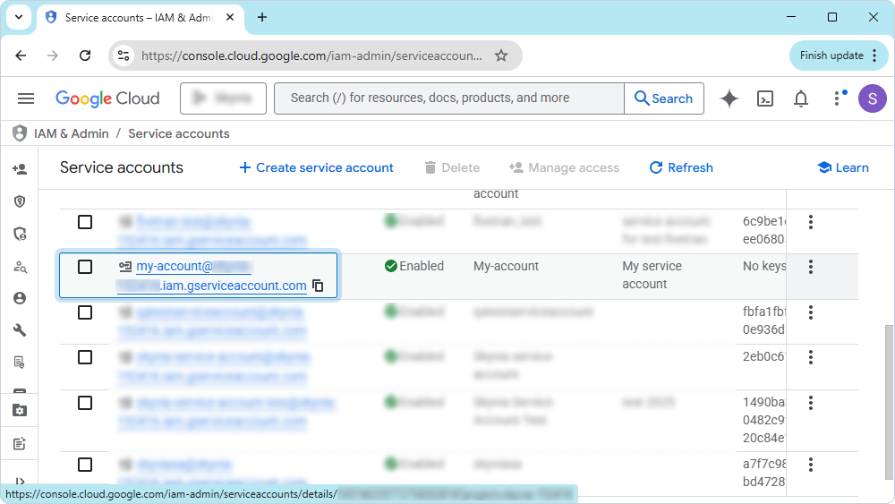
Task: Copy the my-account service account email
Action: point(318,286)
